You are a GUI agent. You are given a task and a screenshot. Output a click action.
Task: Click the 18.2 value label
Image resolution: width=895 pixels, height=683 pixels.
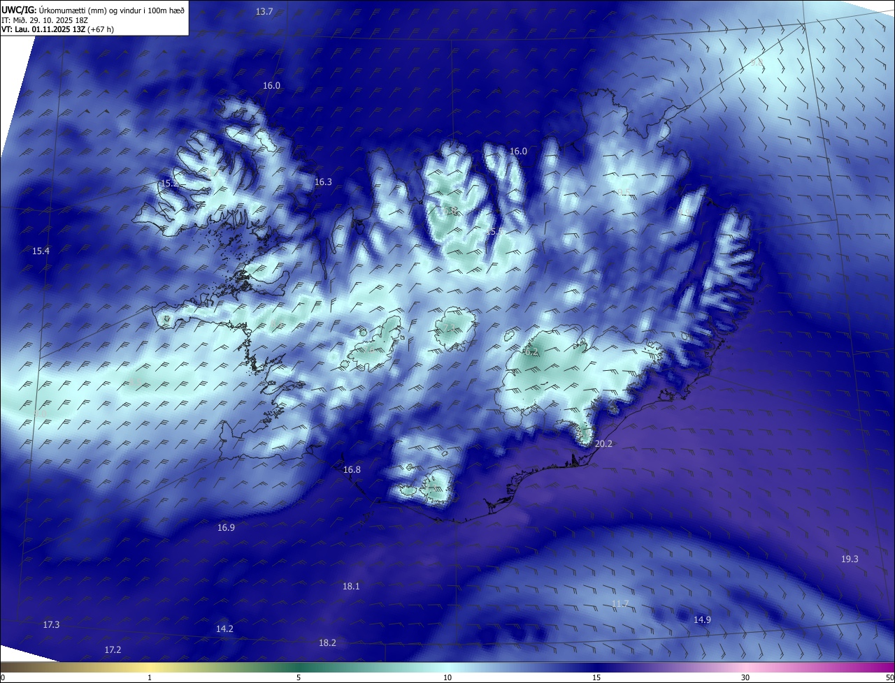click(x=327, y=642)
